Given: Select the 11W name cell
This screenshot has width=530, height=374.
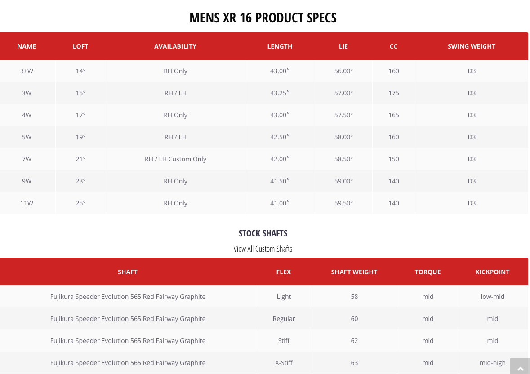Looking at the screenshot, I should coord(27,203).
